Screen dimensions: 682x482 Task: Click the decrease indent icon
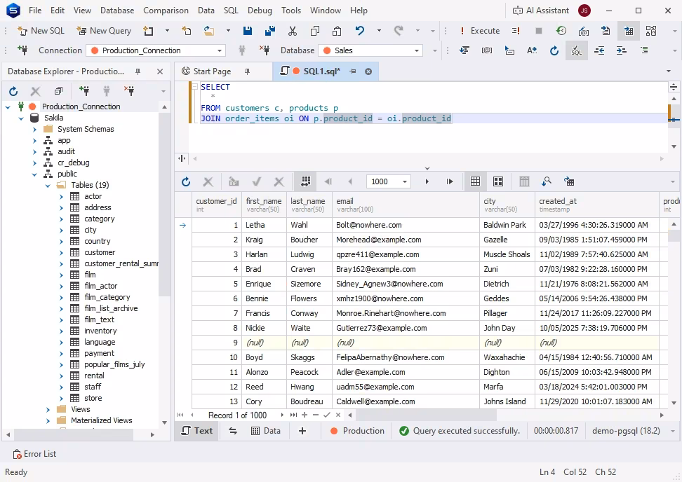coord(599,50)
